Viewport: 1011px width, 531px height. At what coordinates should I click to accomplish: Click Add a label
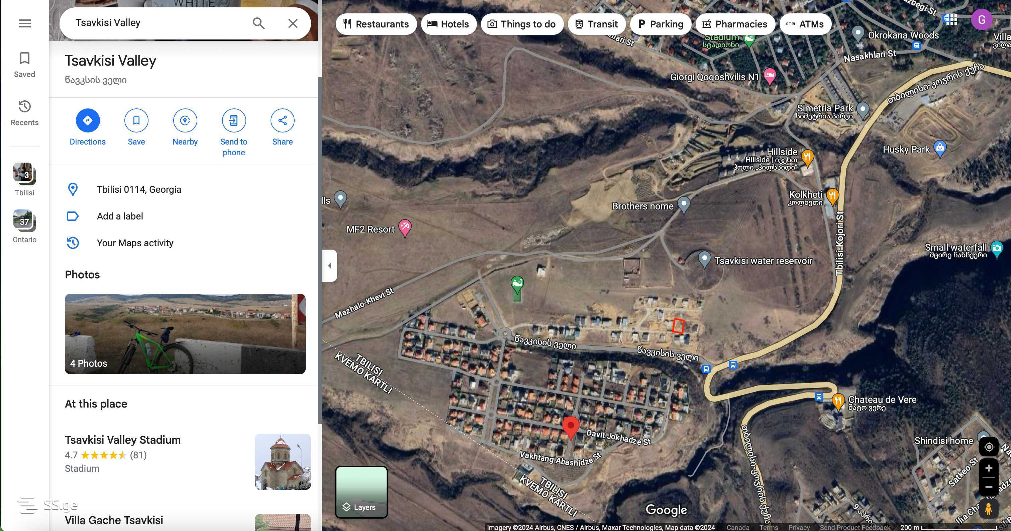click(120, 216)
